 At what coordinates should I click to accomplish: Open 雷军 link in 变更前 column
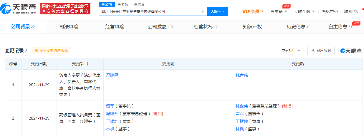[110, 106]
